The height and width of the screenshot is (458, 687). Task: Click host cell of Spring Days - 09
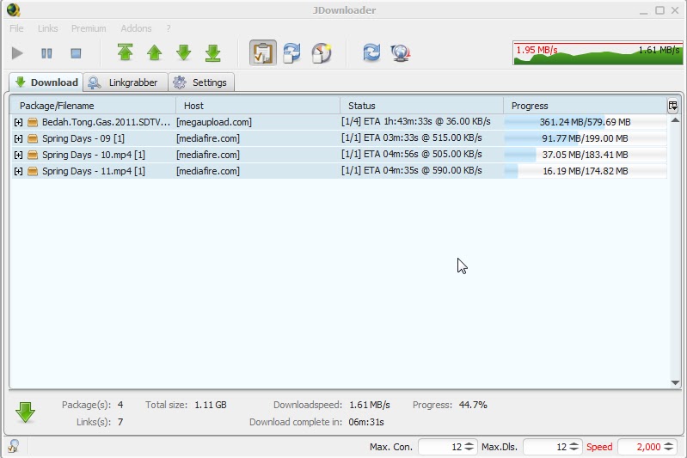pyautogui.click(x=208, y=139)
